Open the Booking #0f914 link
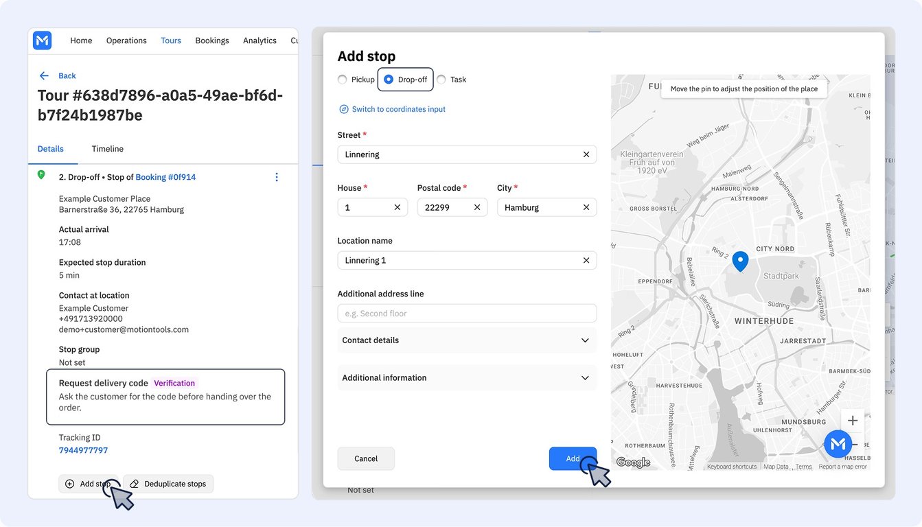 (165, 177)
